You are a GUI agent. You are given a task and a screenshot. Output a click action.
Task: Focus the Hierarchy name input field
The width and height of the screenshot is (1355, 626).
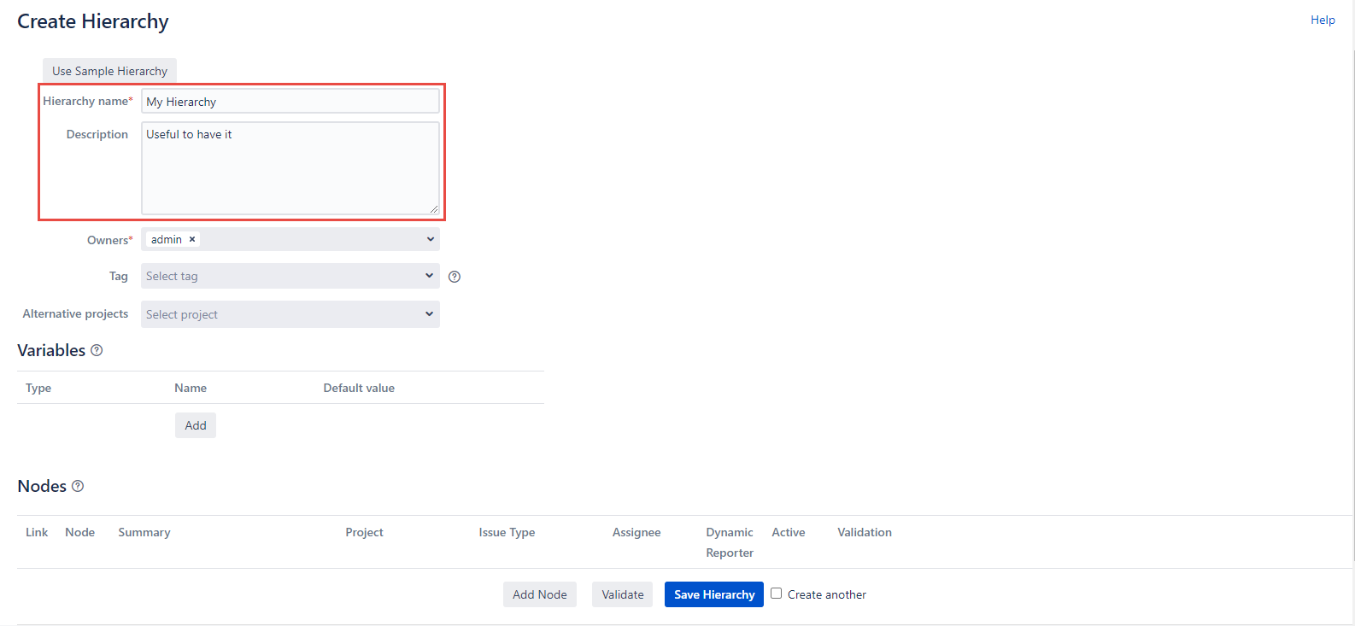[x=290, y=102]
